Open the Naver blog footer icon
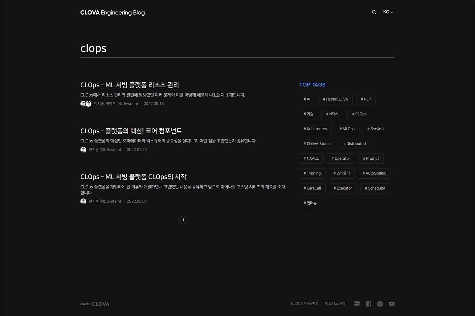Viewport: 475px width, 316px height. 357,304
